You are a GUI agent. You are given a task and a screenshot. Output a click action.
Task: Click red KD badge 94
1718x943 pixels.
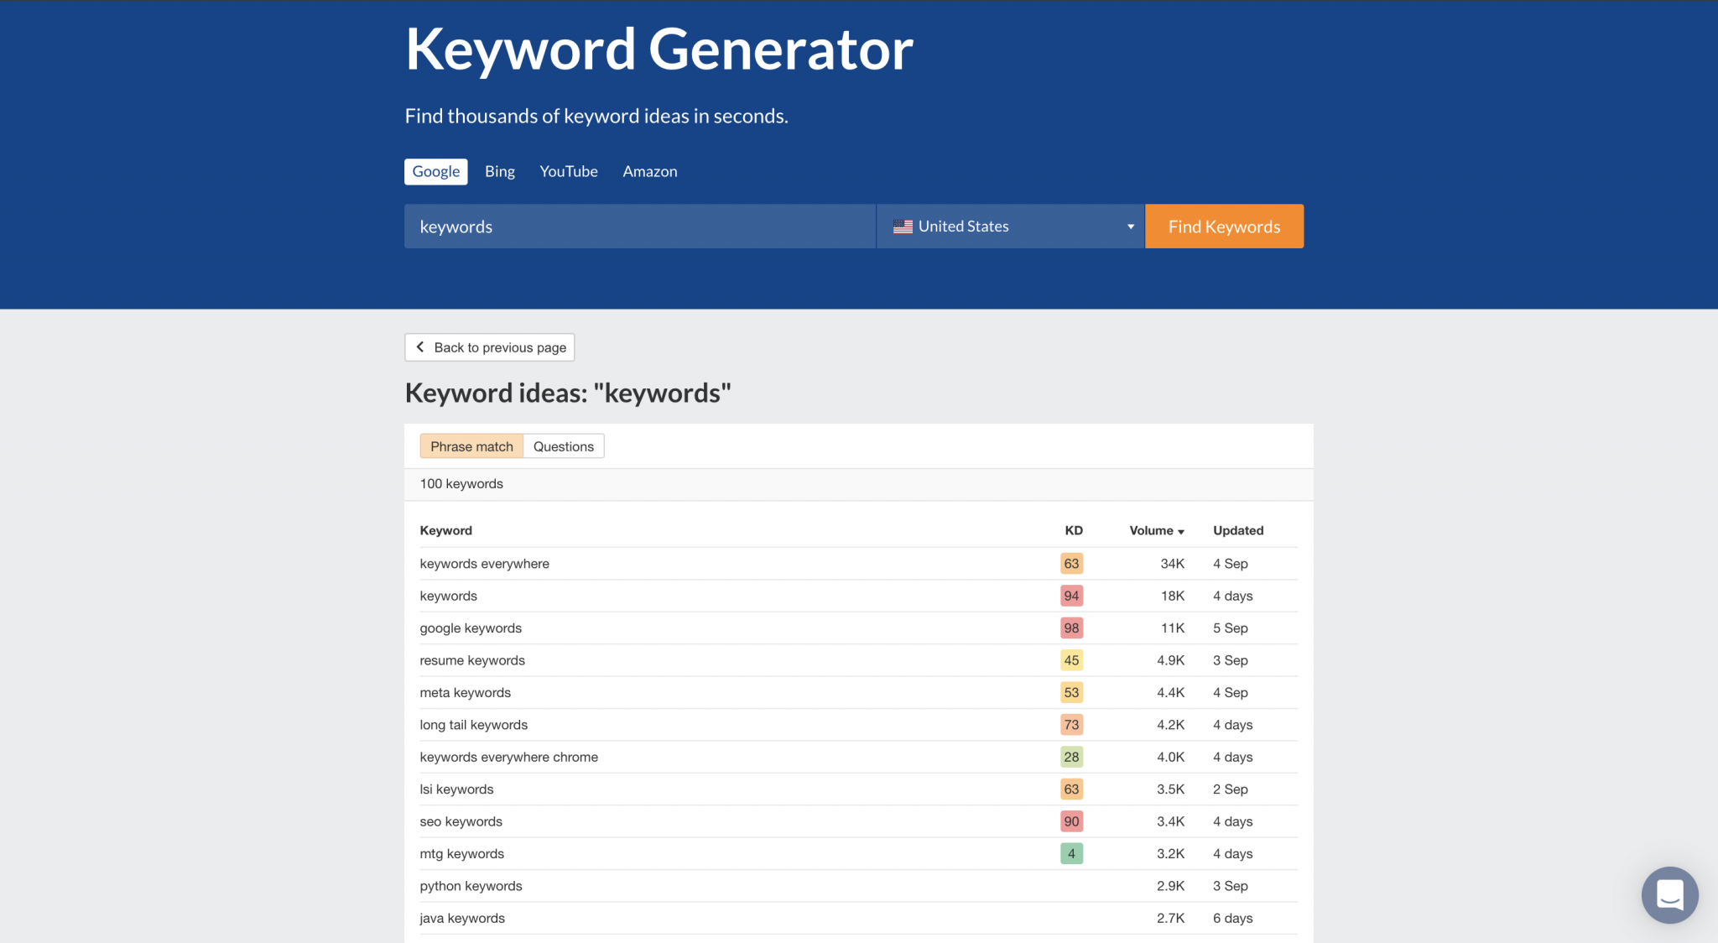tap(1071, 596)
